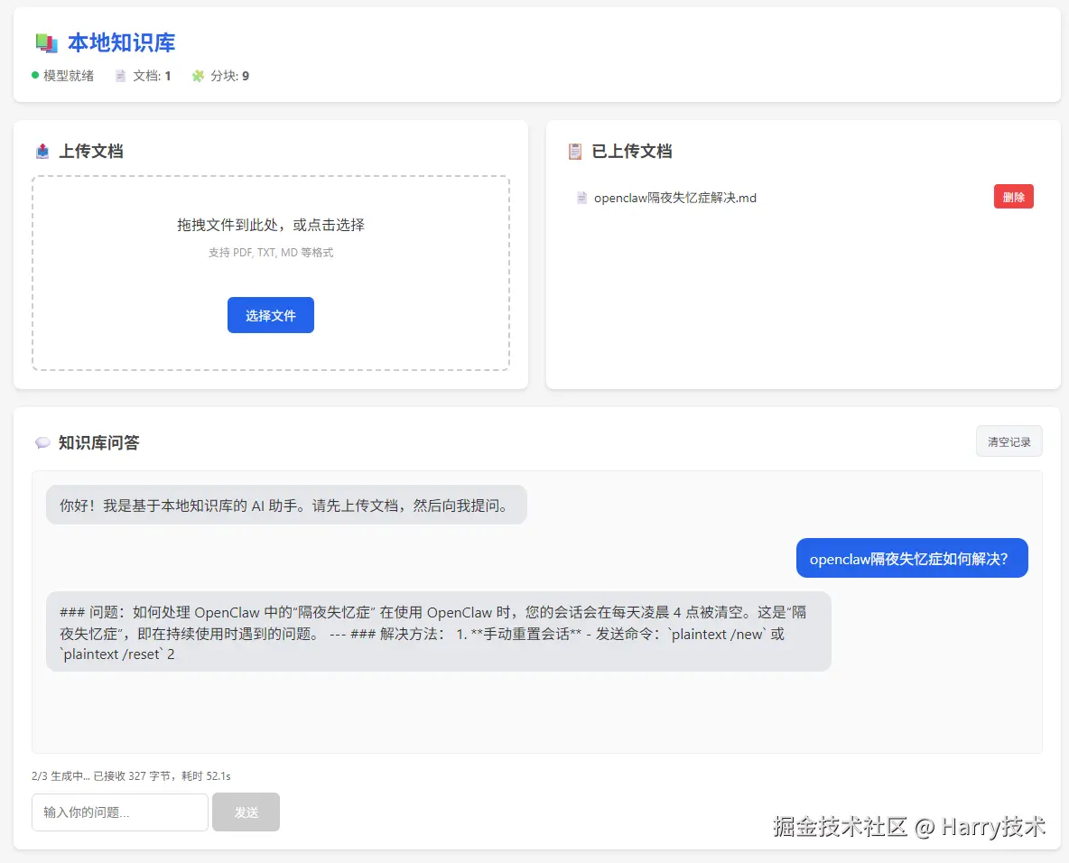The width and height of the screenshot is (1069, 863).
Task: Delete the uploaded openclaw md document
Action: tap(1013, 196)
